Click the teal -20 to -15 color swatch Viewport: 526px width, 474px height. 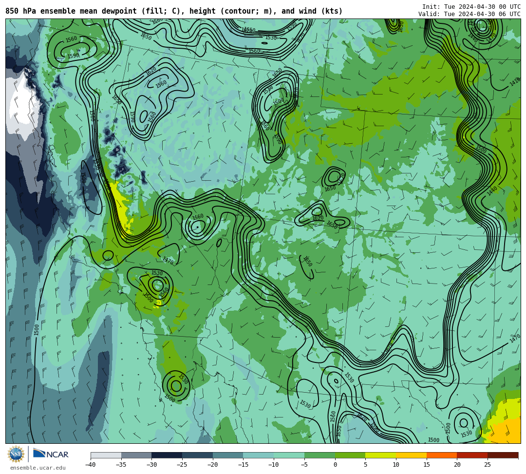pyautogui.click(x=228, y=455)
